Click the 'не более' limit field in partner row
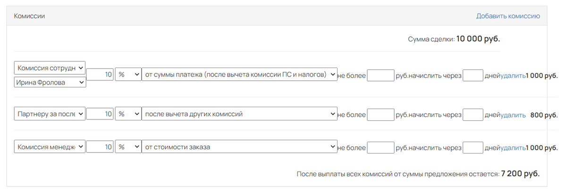 tap(380, 115)
